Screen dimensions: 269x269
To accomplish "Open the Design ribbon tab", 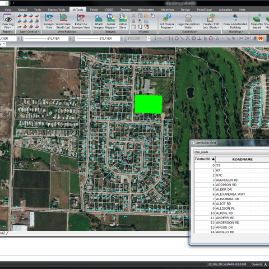I will click(185, 10).
